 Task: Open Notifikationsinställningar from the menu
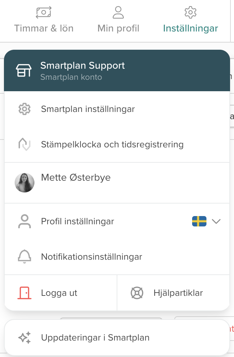92,256
